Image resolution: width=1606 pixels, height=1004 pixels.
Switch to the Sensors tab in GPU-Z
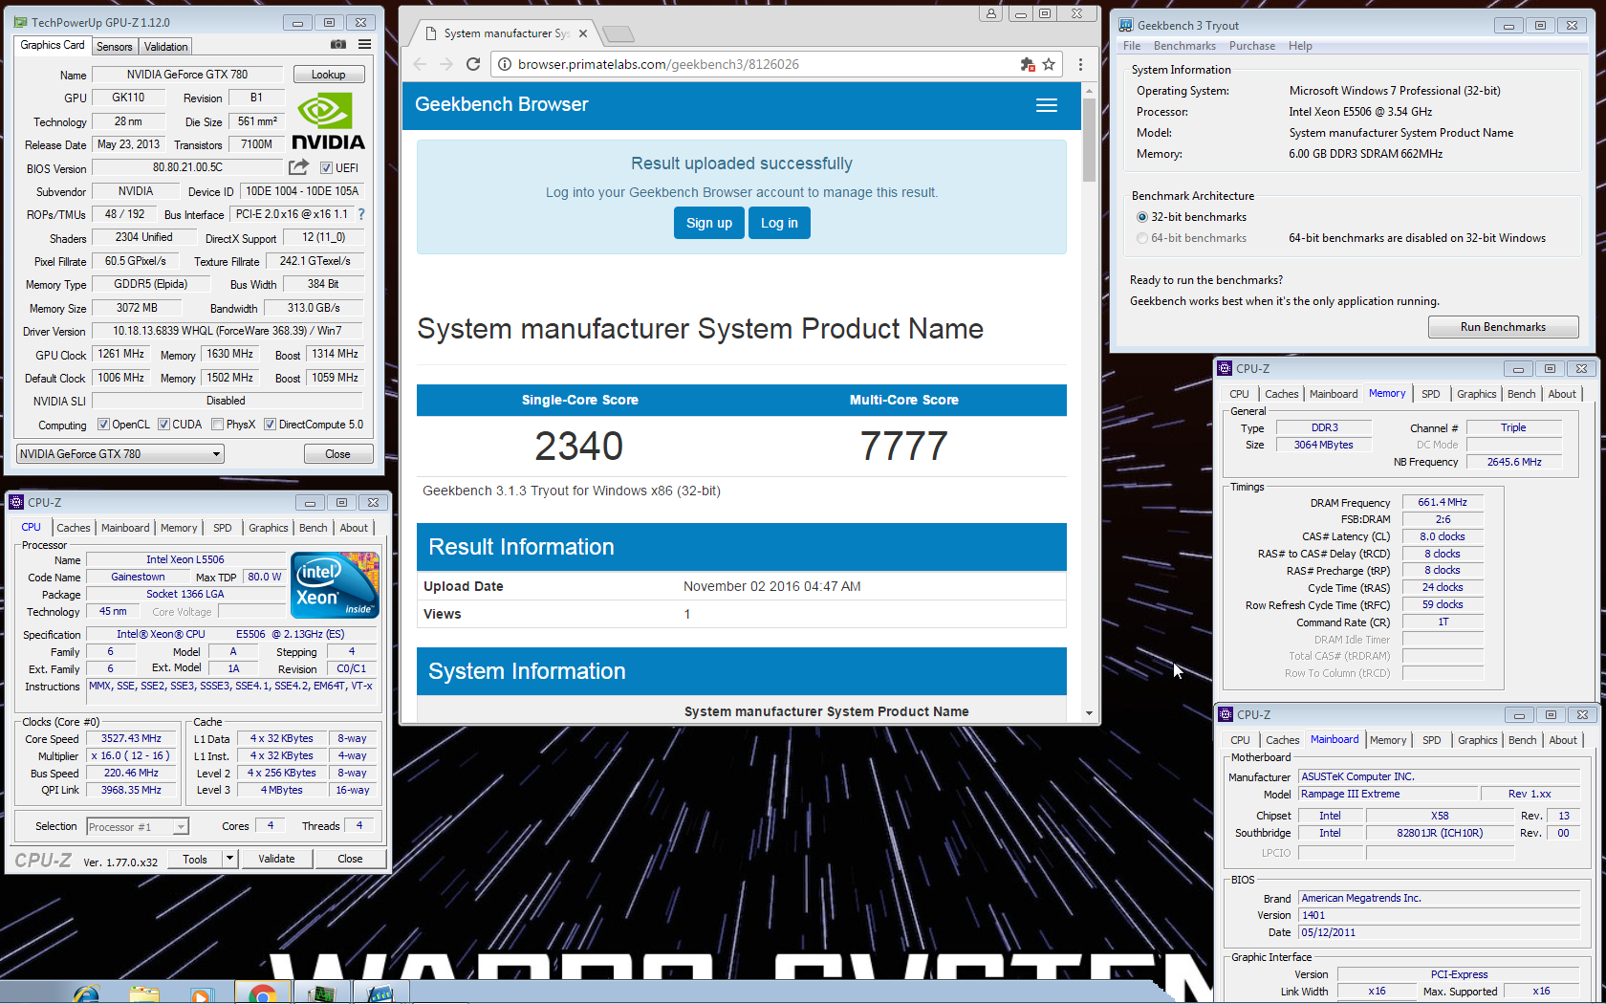[x=115, y=46]
